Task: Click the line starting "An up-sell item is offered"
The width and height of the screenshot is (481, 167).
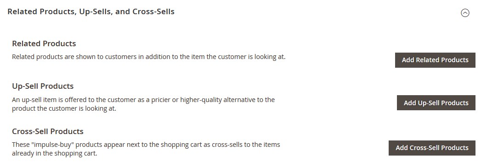Action: click(143, 100)
